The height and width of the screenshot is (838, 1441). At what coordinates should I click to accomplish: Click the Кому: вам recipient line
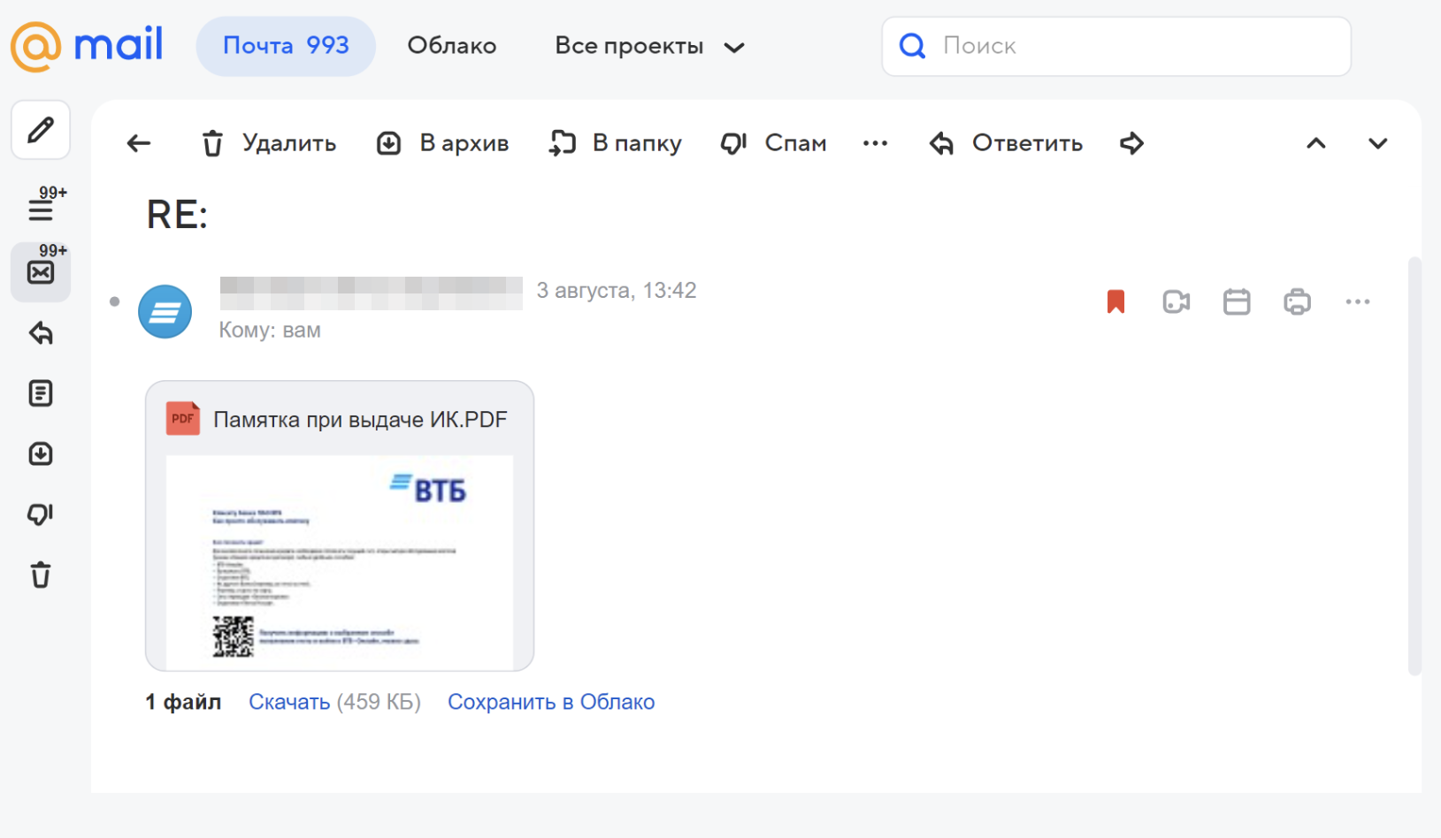270,331
